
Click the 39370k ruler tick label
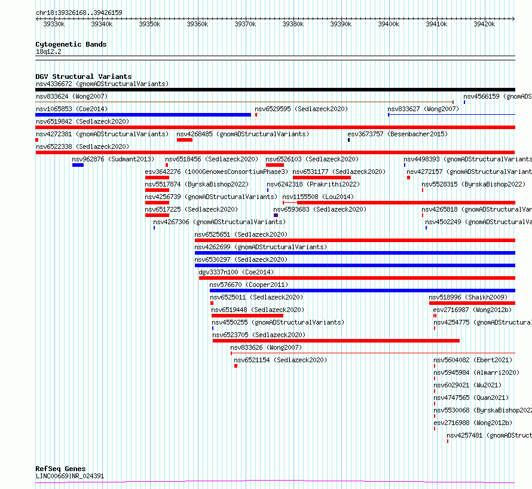[x=245, y=24]
